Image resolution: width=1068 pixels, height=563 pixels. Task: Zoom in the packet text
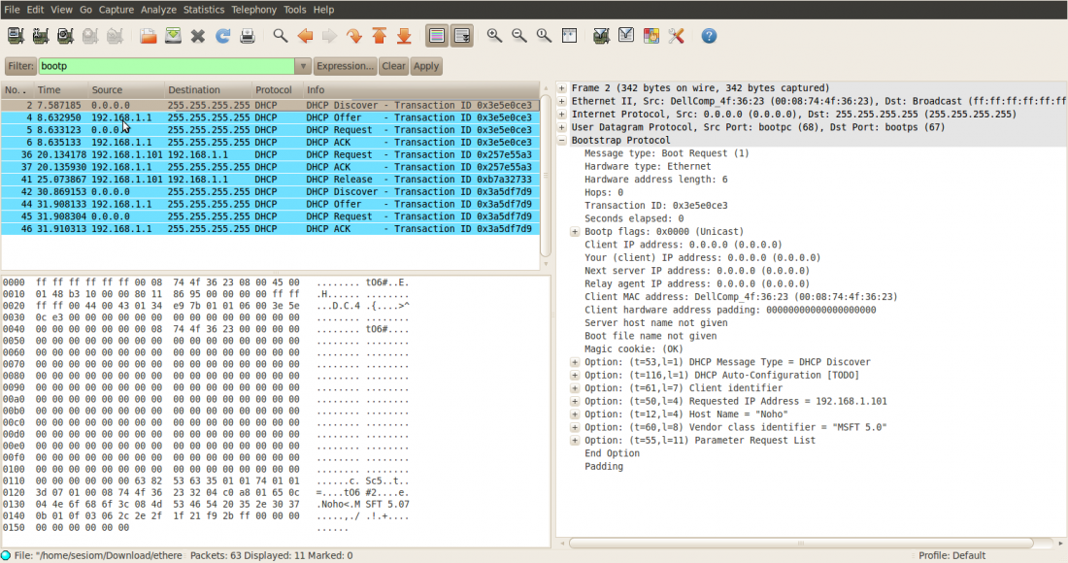494,36
